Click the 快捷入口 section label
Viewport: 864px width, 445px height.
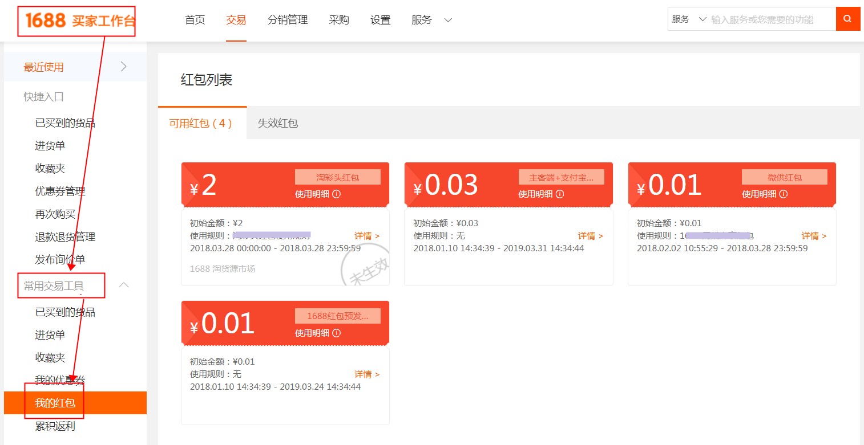click(x=43, y=97)
